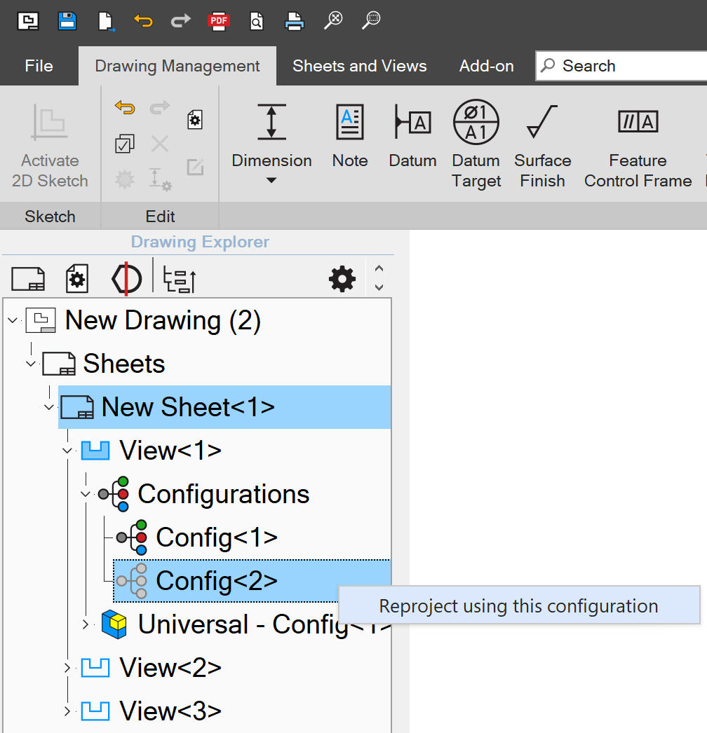707x733 pixels.
Task: Open the File menu tab
Action: [39, 66]
